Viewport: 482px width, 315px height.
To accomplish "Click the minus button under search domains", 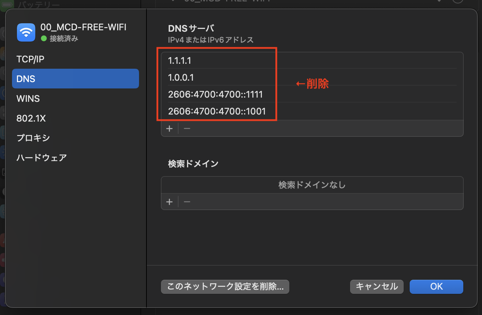I will [x=187, y=202].
